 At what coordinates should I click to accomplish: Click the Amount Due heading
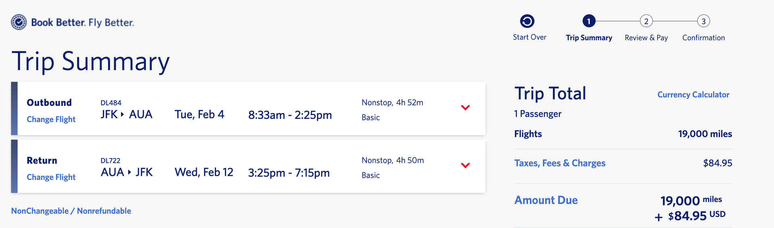pyautogui.click(x=546, y=200)
